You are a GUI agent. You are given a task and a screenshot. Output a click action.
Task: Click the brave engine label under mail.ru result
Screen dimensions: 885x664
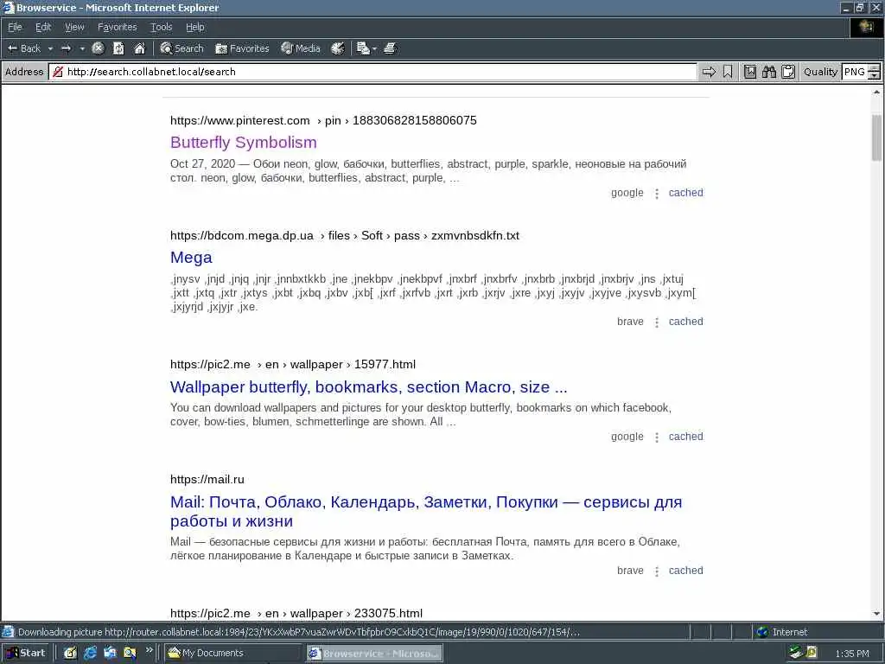coord(630,571)
